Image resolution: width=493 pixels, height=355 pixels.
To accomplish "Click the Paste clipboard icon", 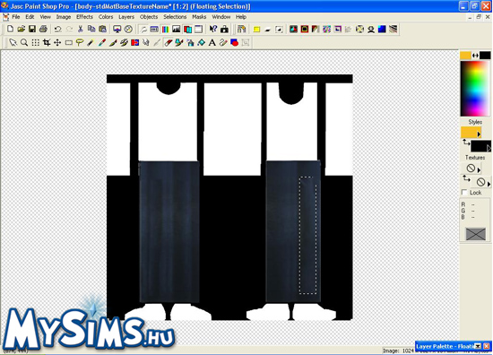I will 102,30.
